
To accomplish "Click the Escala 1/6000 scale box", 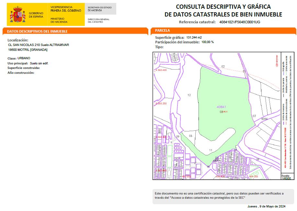I will (285, 177).
